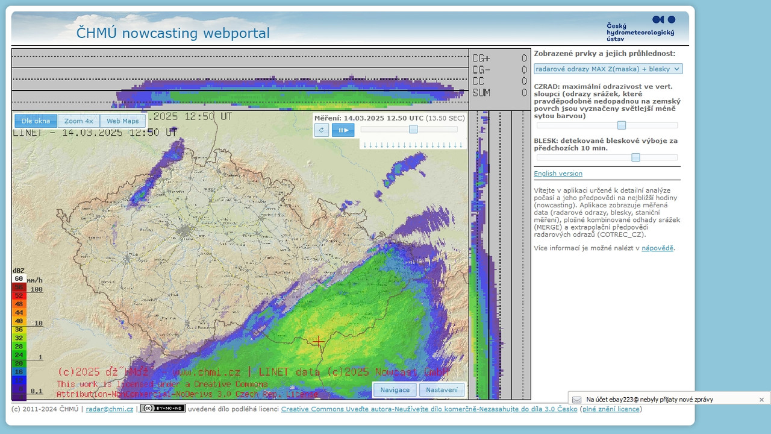The width and height of the screenshot is (771, 434).
Task: Click the BLESK transparency slider handle
Action: (x=635, y=157)
